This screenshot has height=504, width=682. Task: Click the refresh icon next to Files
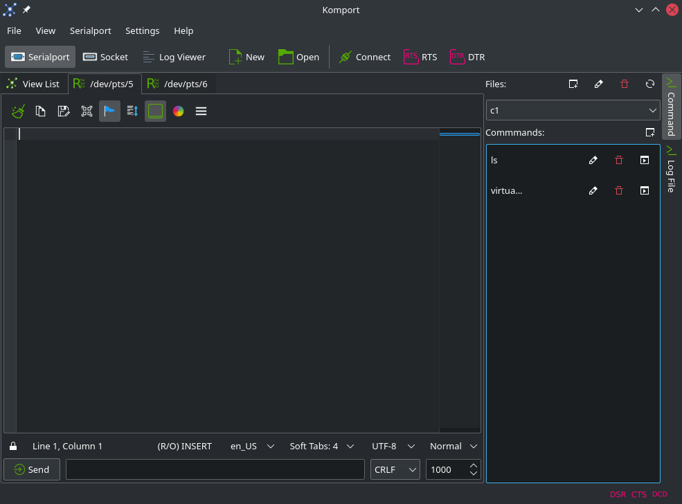[x=650, y=84]
